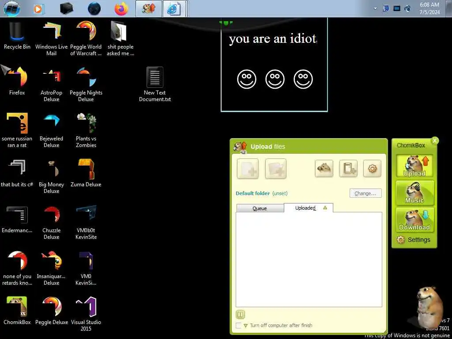Open upload settings gear in Upload toolbar

pyautogui.click(x=373, y=169)
